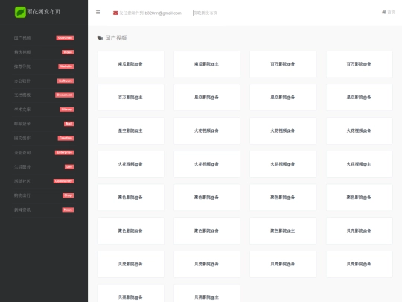Open the 百万影院@主 card
402x302 pixels.
(131, 98)
